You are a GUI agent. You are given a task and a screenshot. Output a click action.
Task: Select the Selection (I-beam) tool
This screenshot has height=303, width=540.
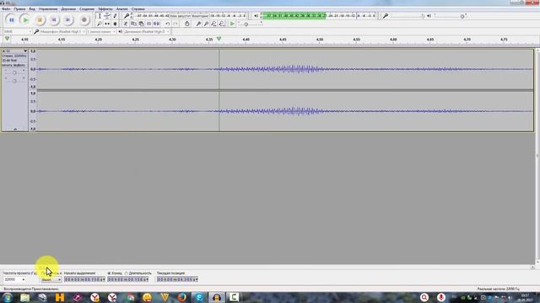pyautogui.click(x=100, y=16)
